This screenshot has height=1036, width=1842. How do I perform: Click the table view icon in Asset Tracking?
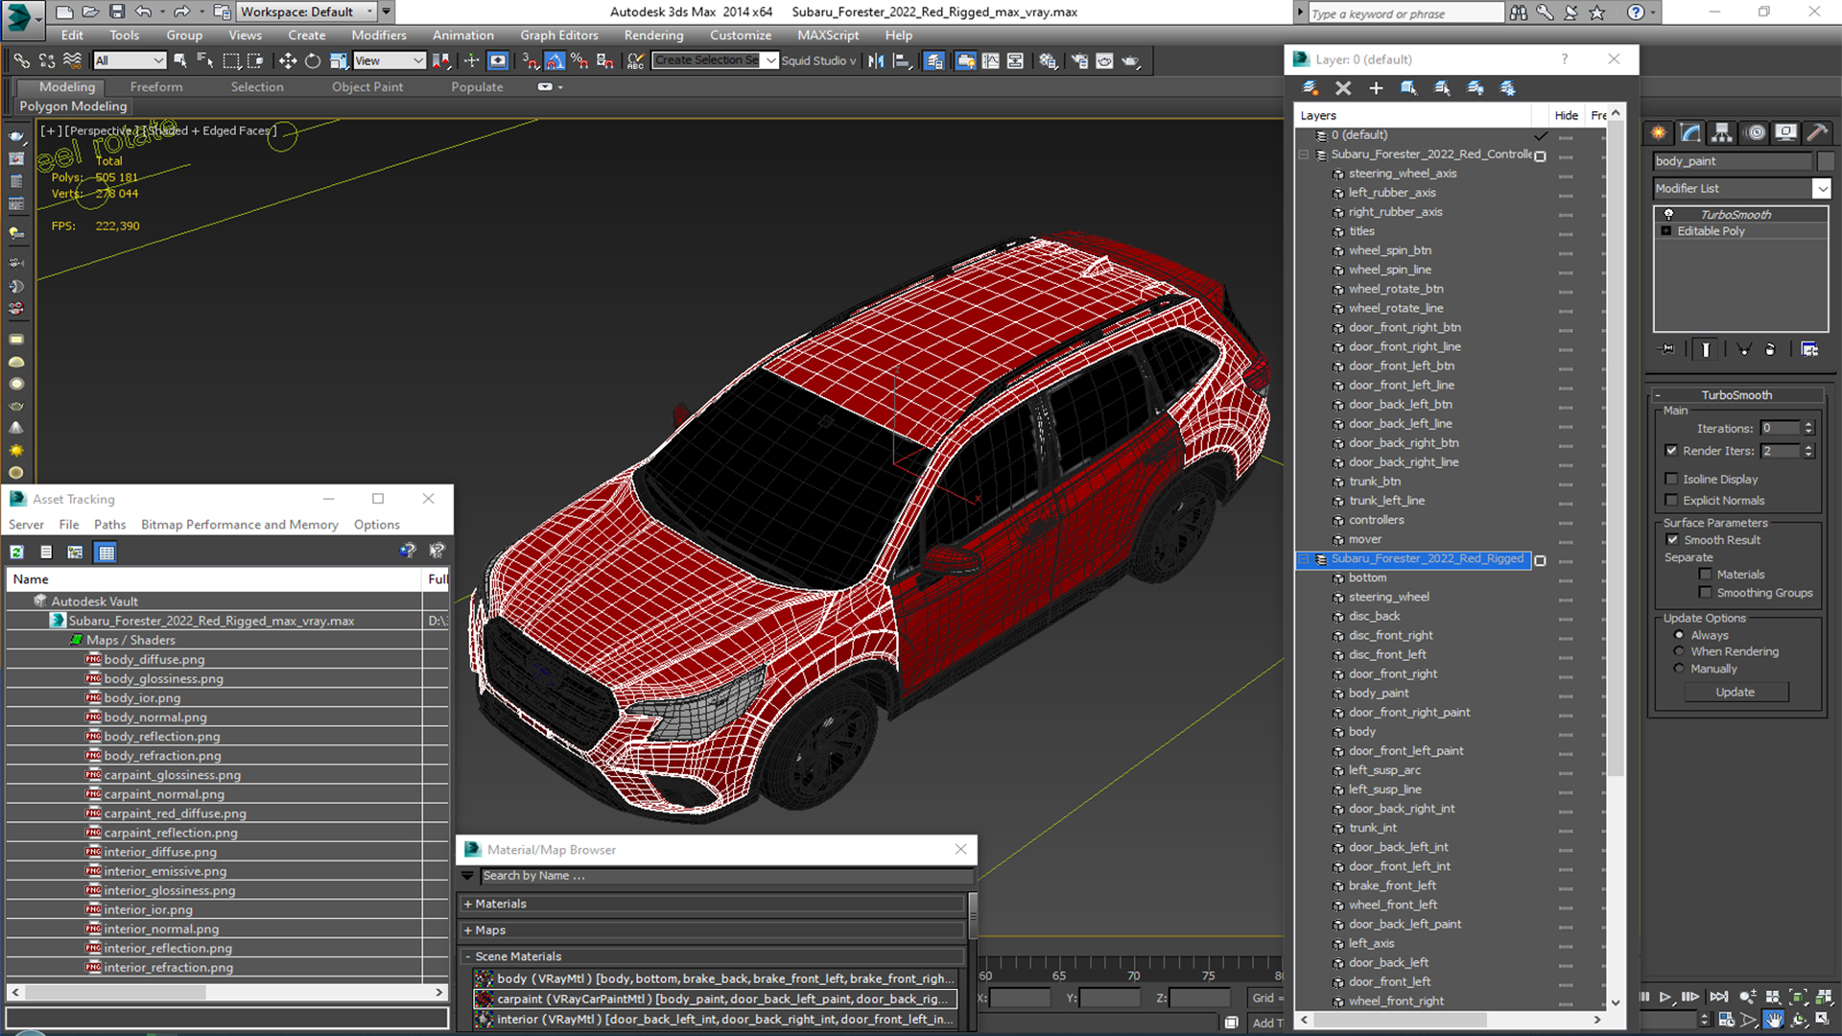click(106, 552)
